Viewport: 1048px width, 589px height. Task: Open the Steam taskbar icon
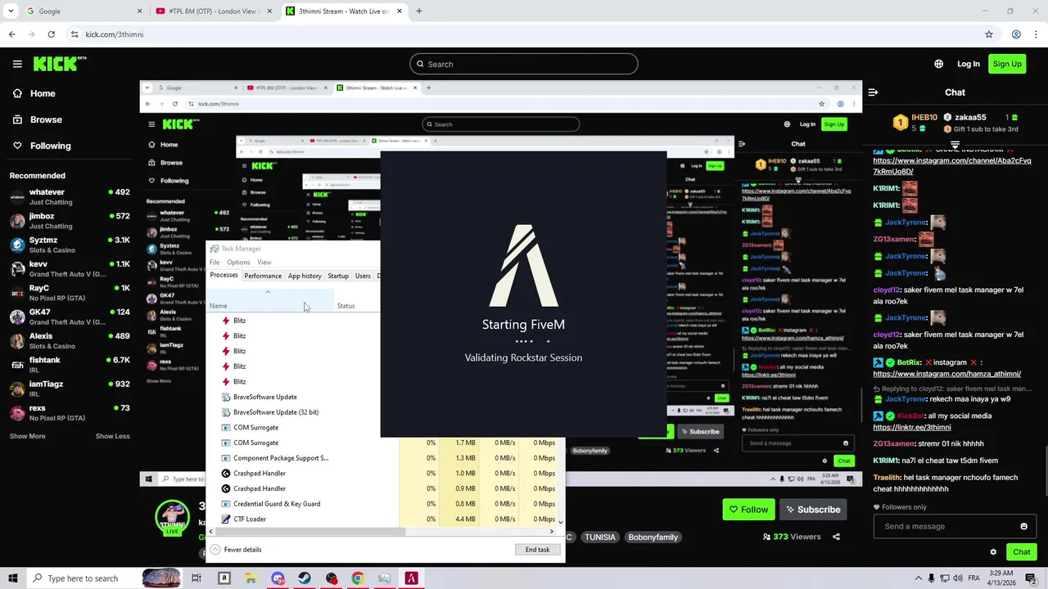305,578
